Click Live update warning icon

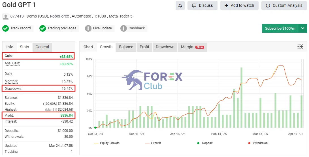(88, 28)
